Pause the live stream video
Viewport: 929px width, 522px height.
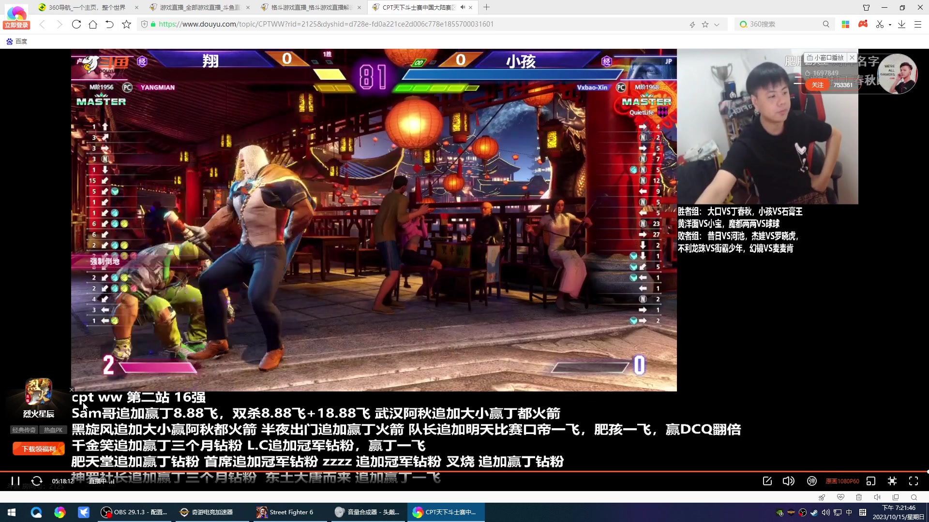point(15,481)
